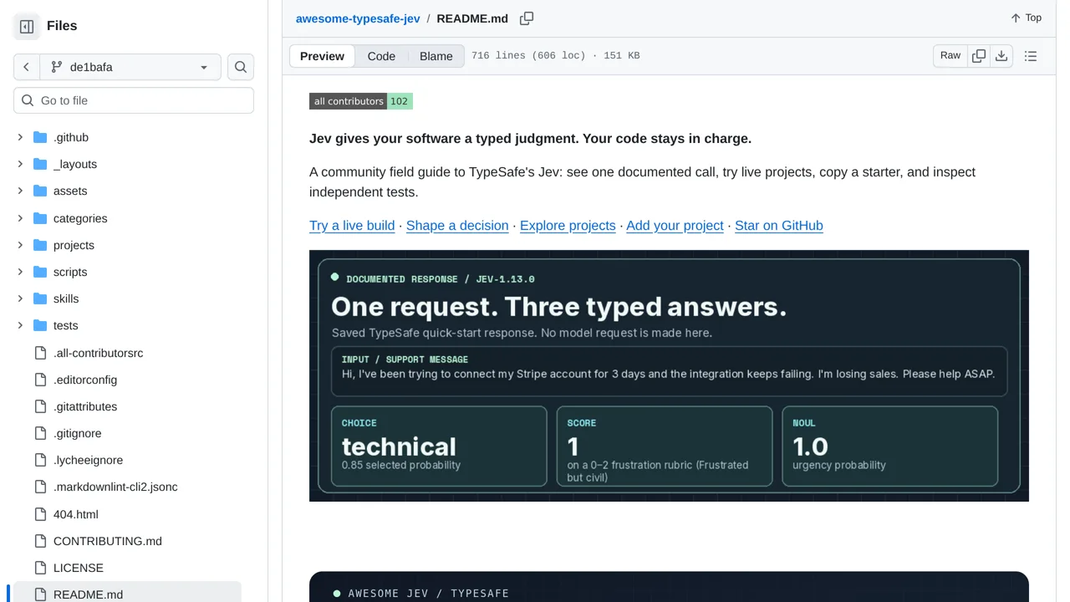The image size is (1070, 602).
Task: Open the de1bafa branch dropdown
Action: pyautogui.click(x=130, y=67)
